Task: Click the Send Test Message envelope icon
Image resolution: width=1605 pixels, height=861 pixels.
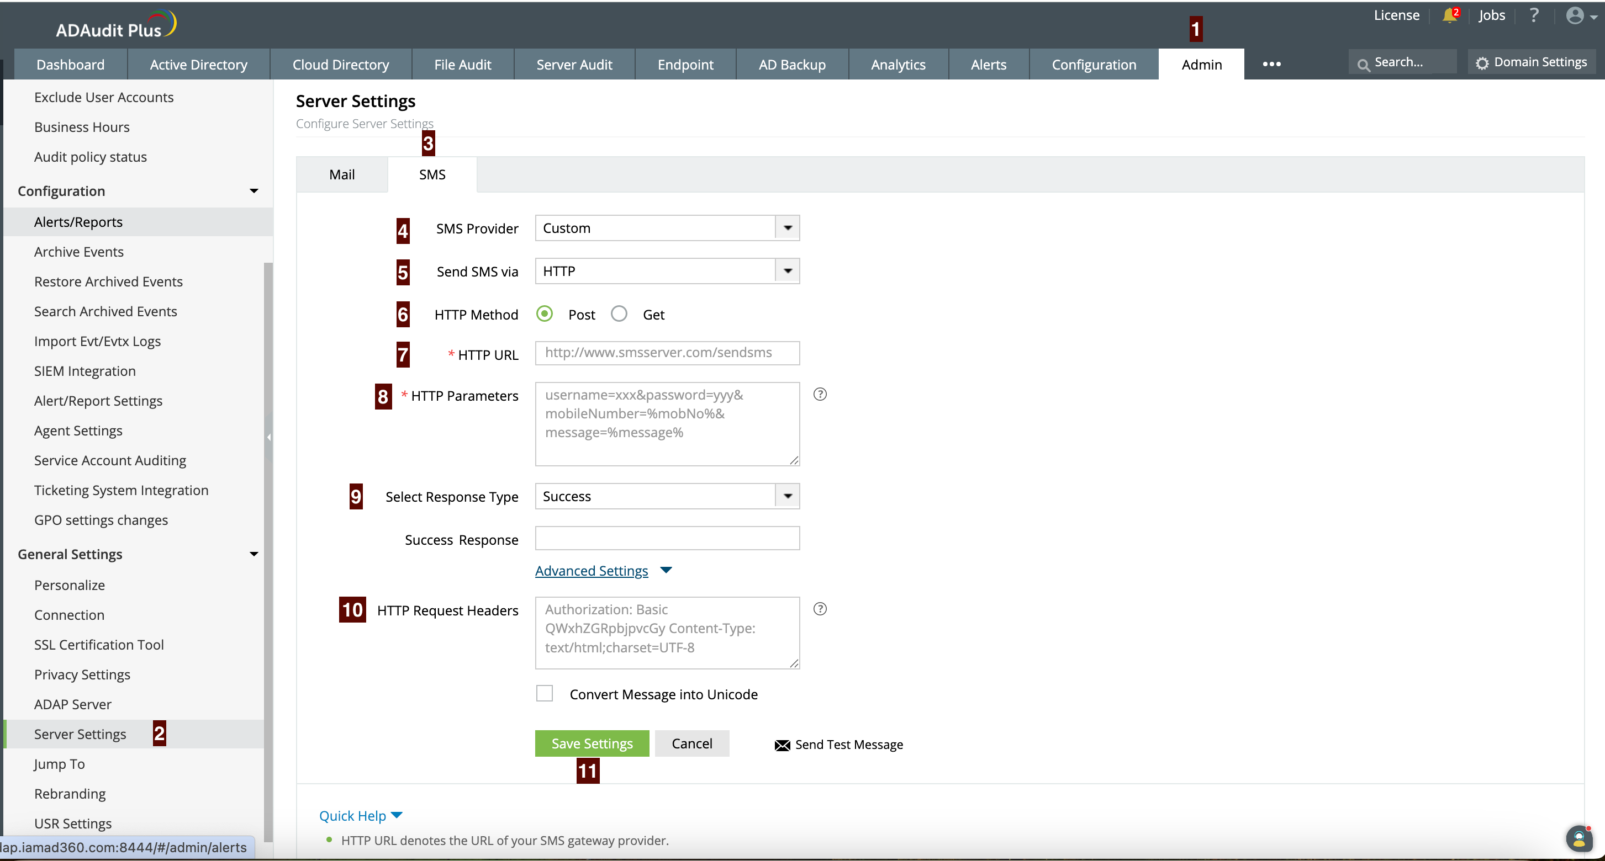Action: (x=782, y=745)
